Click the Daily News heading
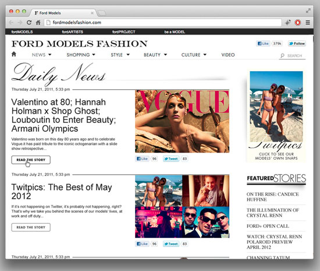This screenshot has width=320, height=271. [x=59, y=75]
